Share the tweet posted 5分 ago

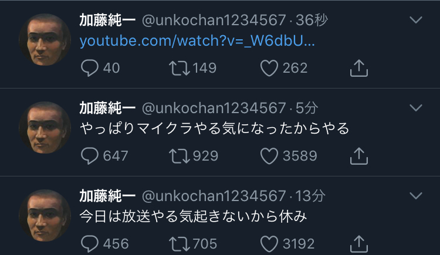pyautogui.click(x=358, y=156)
